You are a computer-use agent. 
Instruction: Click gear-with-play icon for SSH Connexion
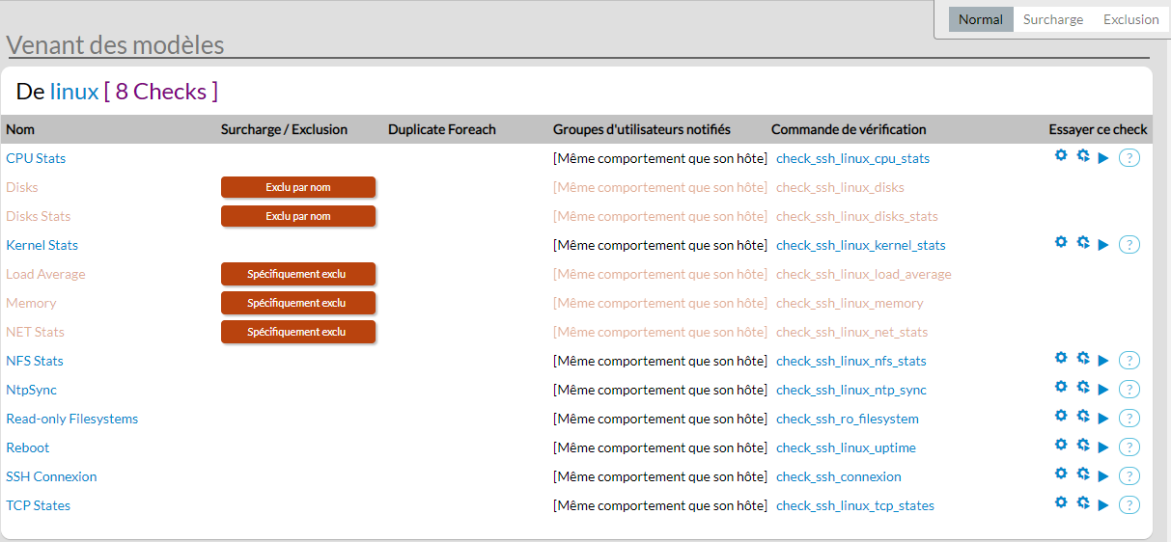pos(1083,474)
